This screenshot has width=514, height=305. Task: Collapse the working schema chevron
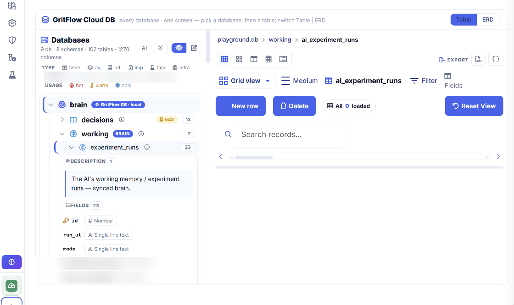tap(62, 134)
